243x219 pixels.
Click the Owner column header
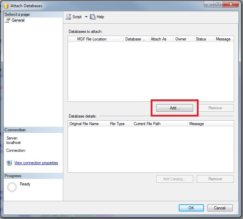pyautogui.click(x=181, y=39)
